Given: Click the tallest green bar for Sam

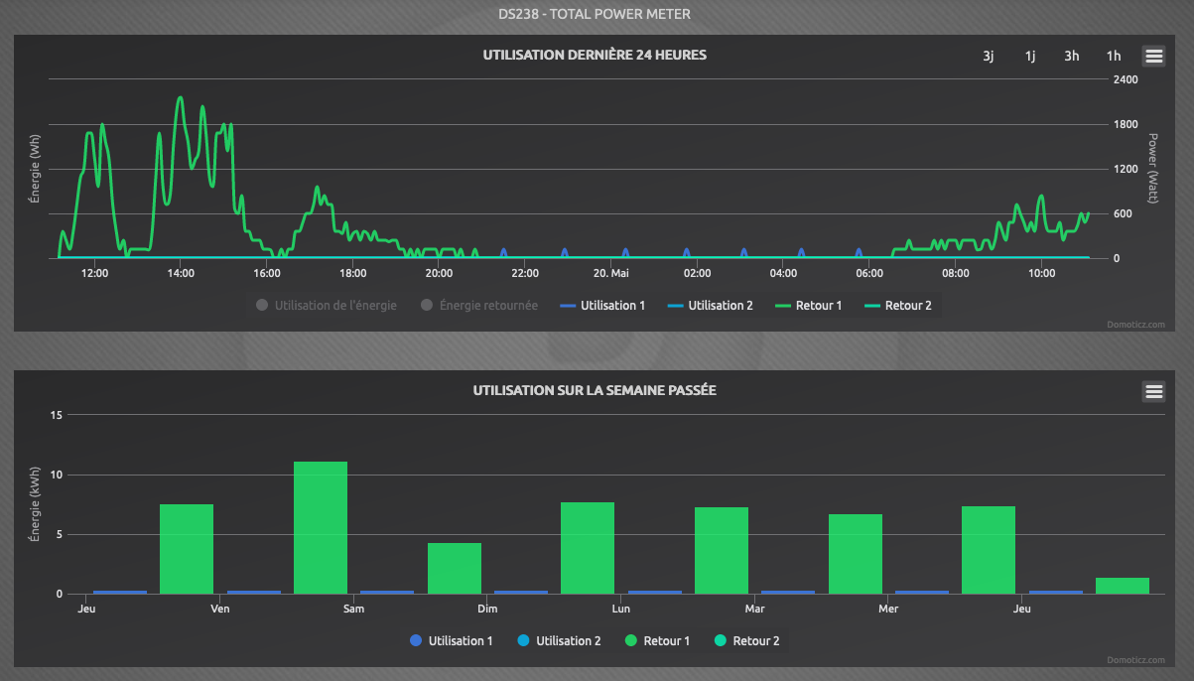Looking at the screenshot, I should coord(321,528).
